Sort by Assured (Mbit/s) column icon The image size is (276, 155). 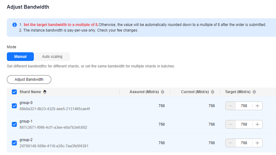coord(163,92)
